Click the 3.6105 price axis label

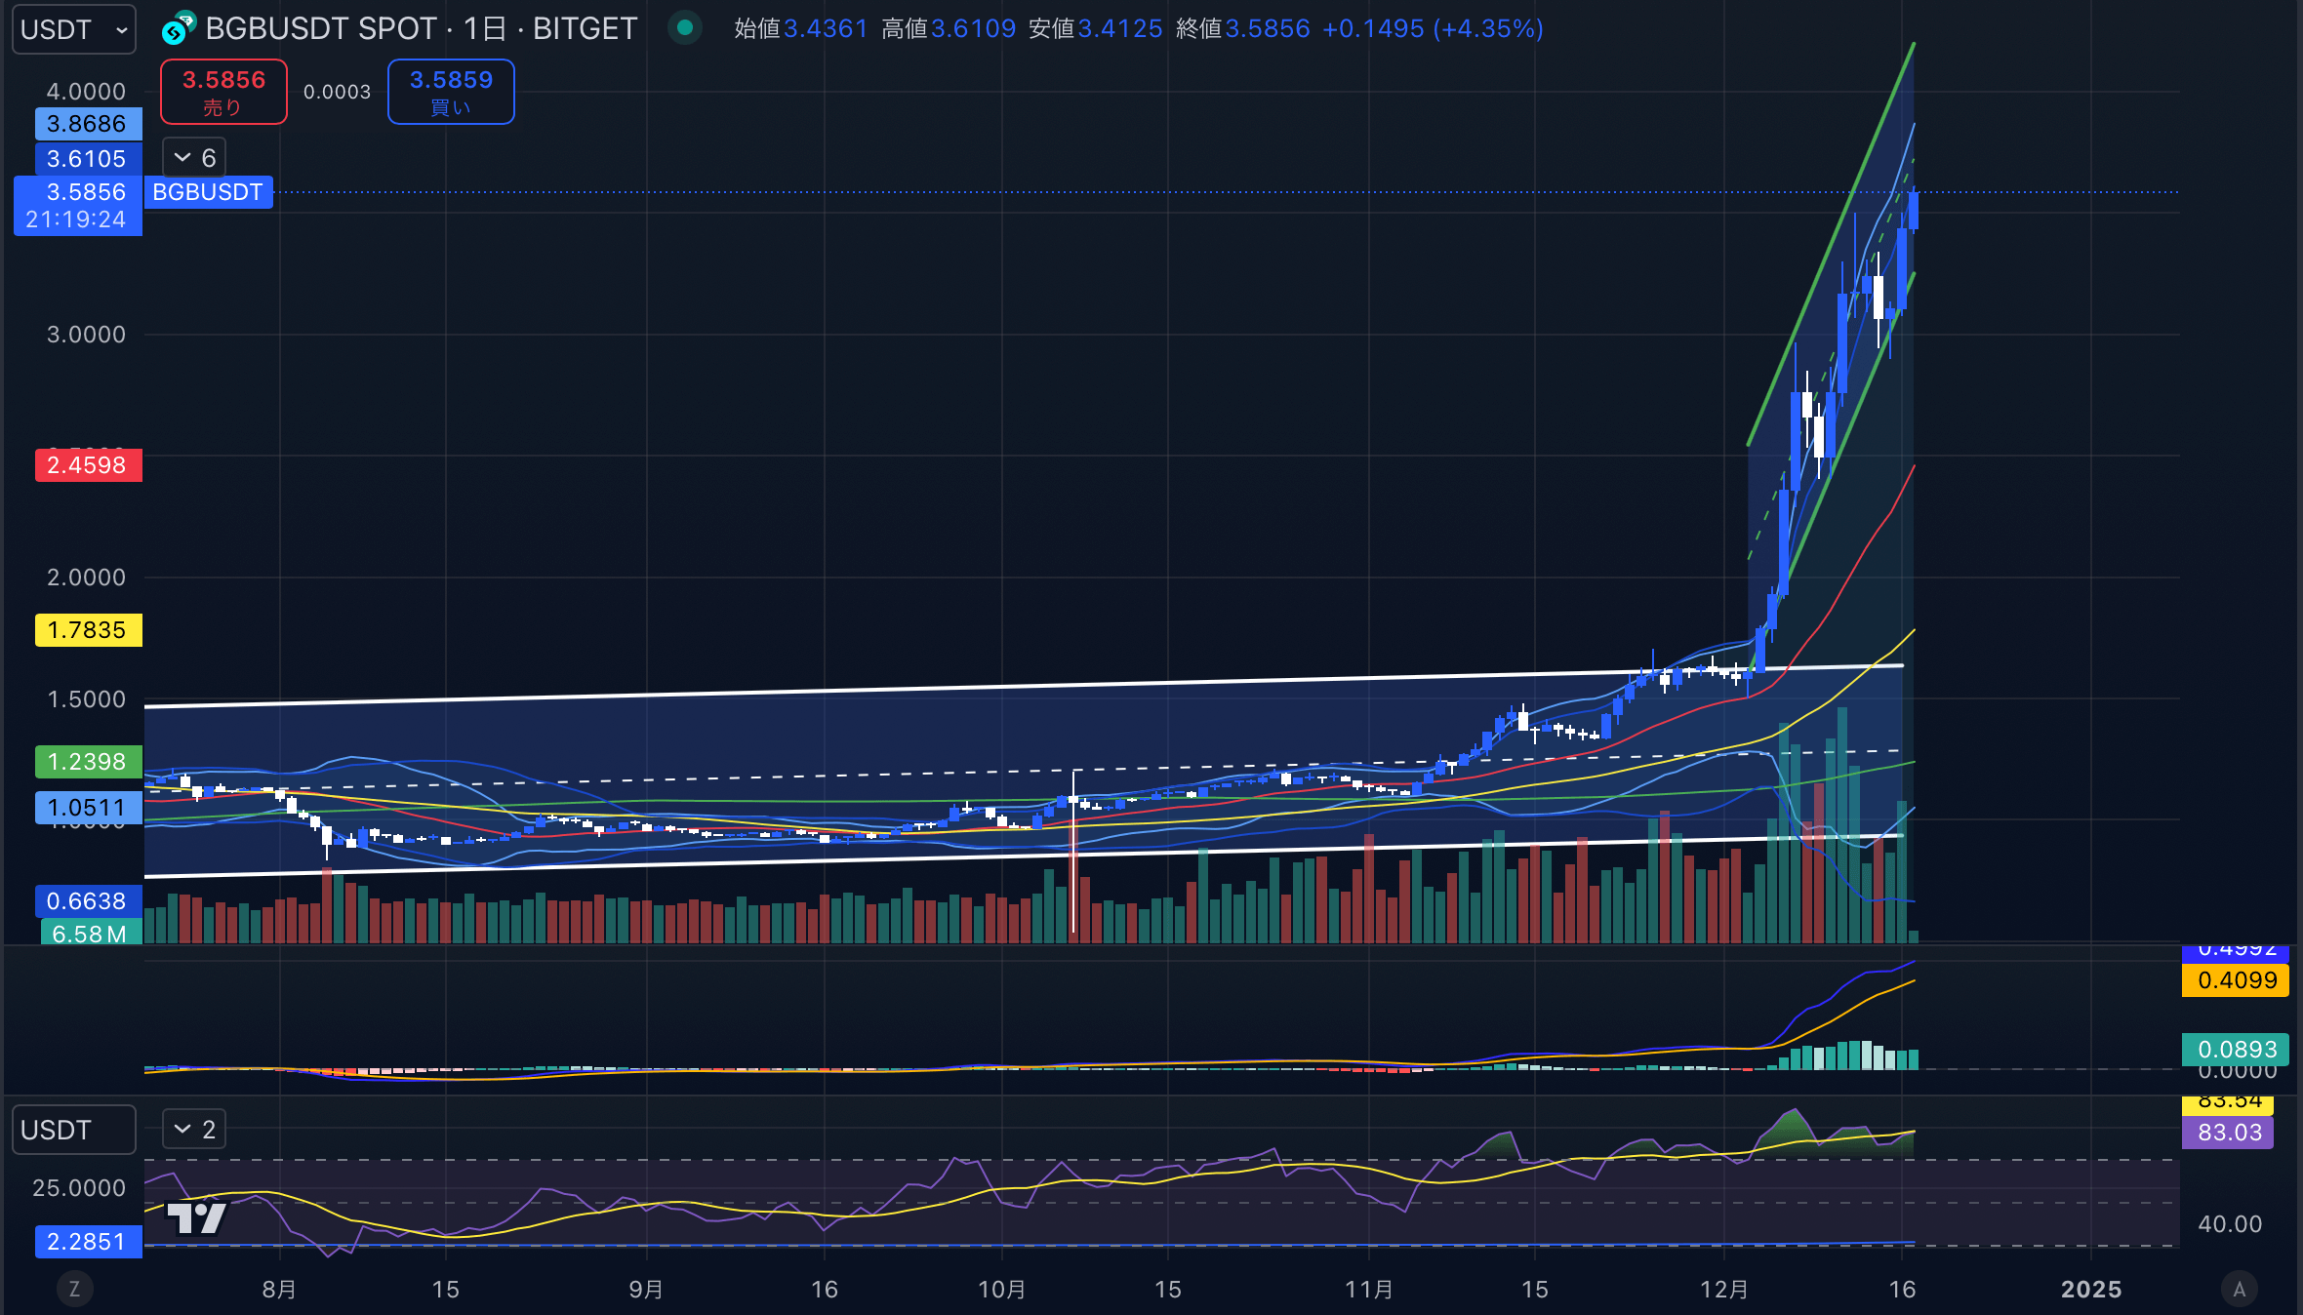88,158
